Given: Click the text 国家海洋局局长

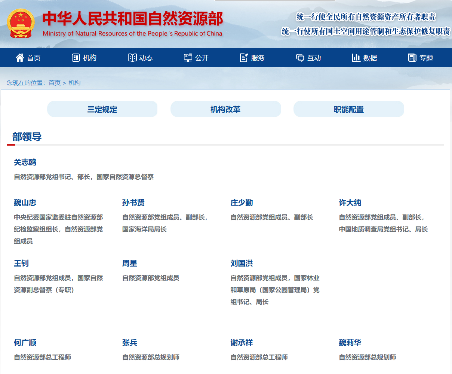Looking at the screenshot, I should pos(144,229).
